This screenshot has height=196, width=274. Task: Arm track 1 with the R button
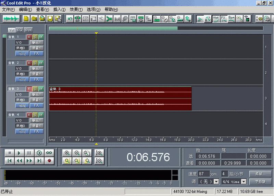29,37
